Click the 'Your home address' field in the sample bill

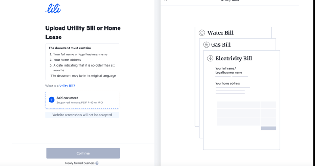coord(228,83)
